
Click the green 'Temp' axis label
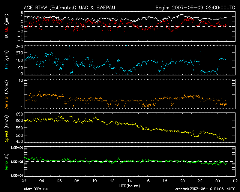point(6,166)
